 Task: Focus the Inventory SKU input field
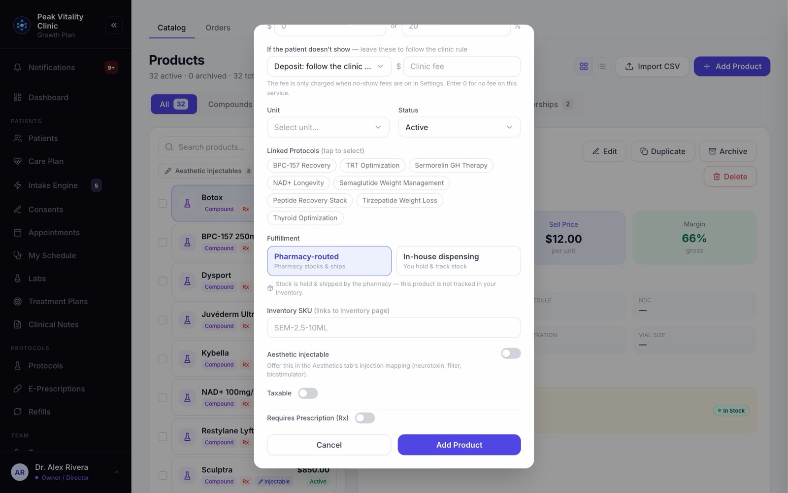(x=394, y=327)
